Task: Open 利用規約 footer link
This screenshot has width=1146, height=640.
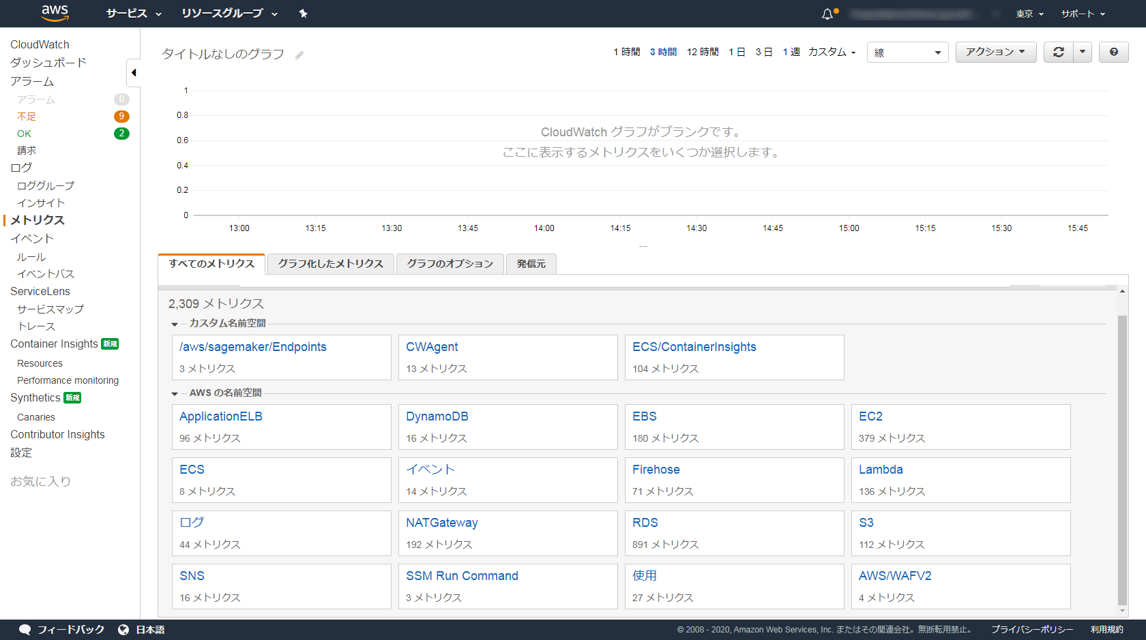Action: click(1106, 630)
